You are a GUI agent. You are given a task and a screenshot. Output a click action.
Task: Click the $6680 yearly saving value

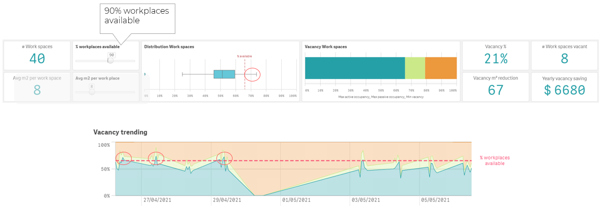point(564,90)
